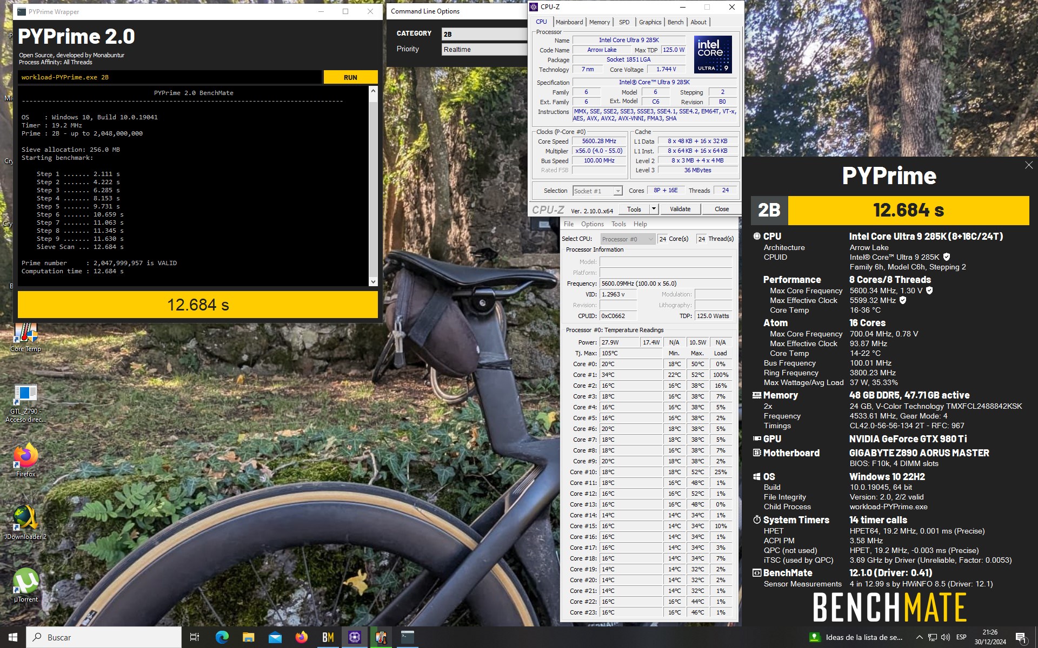Open Firefox from the taskbar
This screenshot has width=1038, height=648.
(301, 637)
